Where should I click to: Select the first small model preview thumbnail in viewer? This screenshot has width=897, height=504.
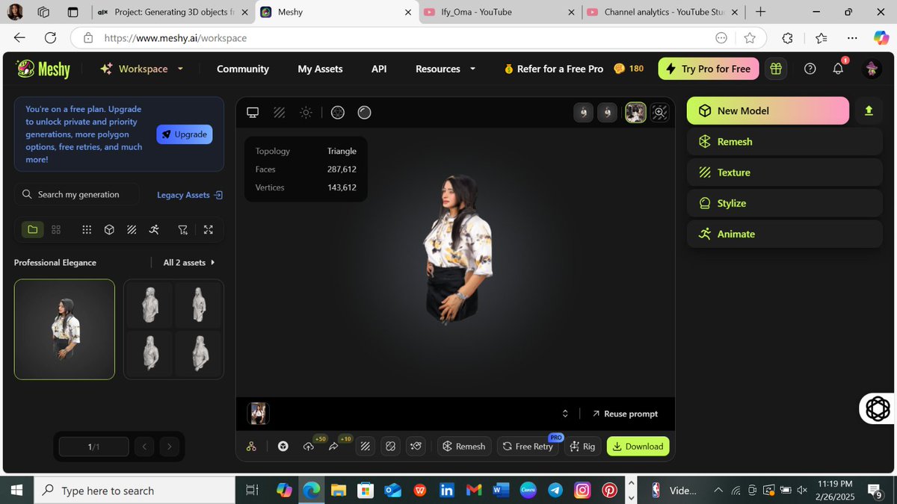pos(584,113)
